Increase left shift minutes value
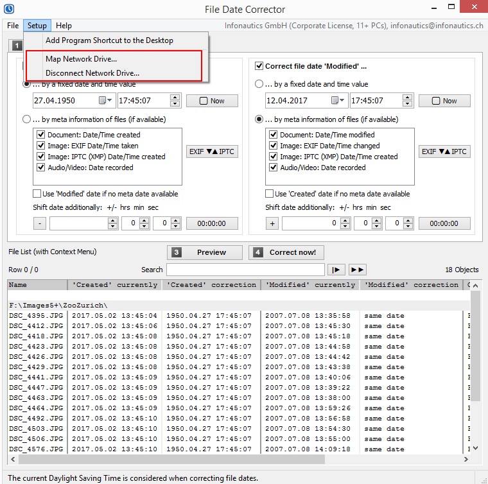 [x=144, y=220]
